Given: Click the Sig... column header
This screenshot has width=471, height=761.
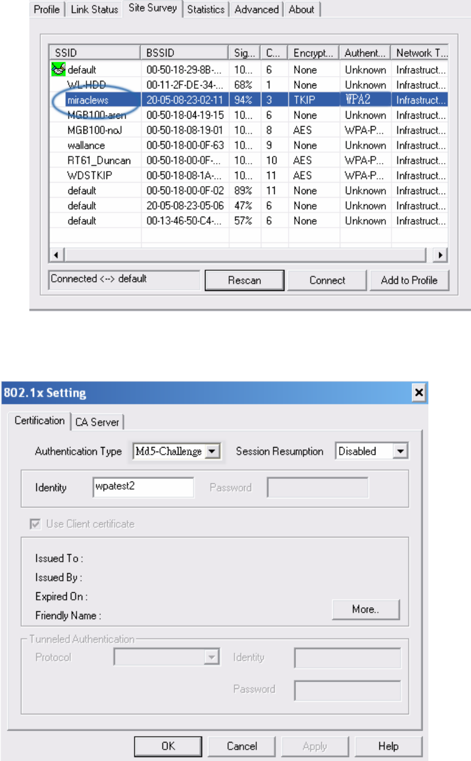Looking at the screenshot, I should tap(244, 53).
